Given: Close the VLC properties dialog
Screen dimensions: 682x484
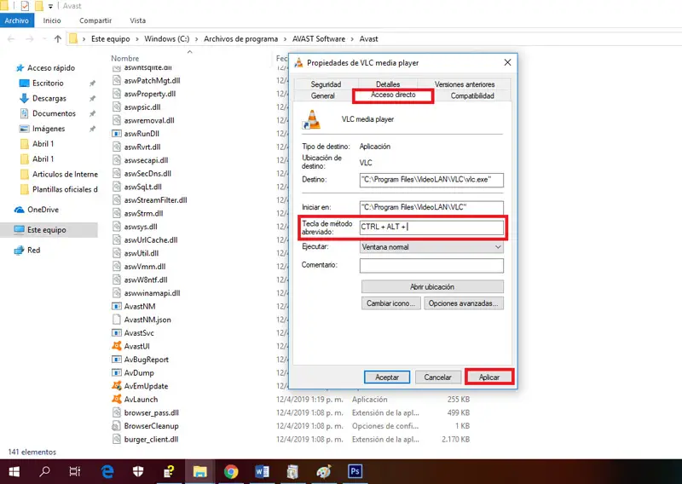Looking at the screenshot, I should pos(507,62).
